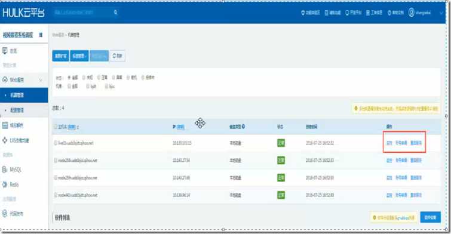This screenshot has height=234, width=451.
Task: Check the row checkbox for IP 10.103.103.15
Action: coord(56,143)
